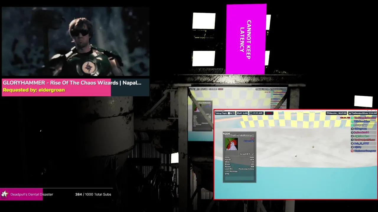This screenshot has width=378, height=212.
Task: Click the Taking Flight level name
Action: [221, 113]
